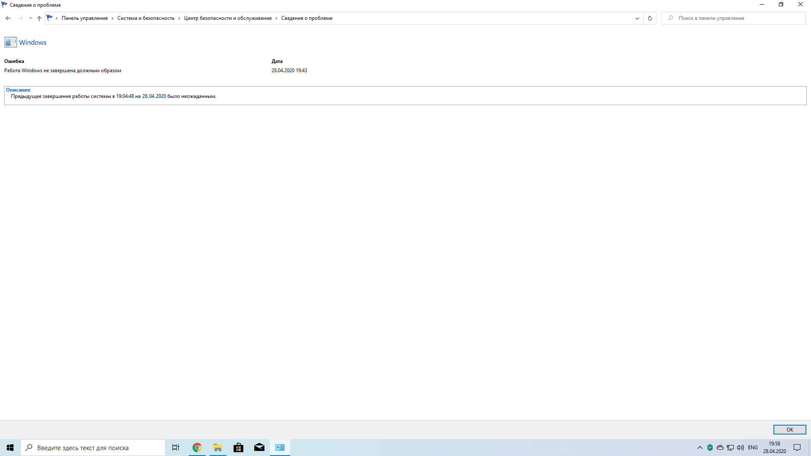Select date value 28.04.2020 19:43
Screen dimensions: 811x456
coord(289,71)
